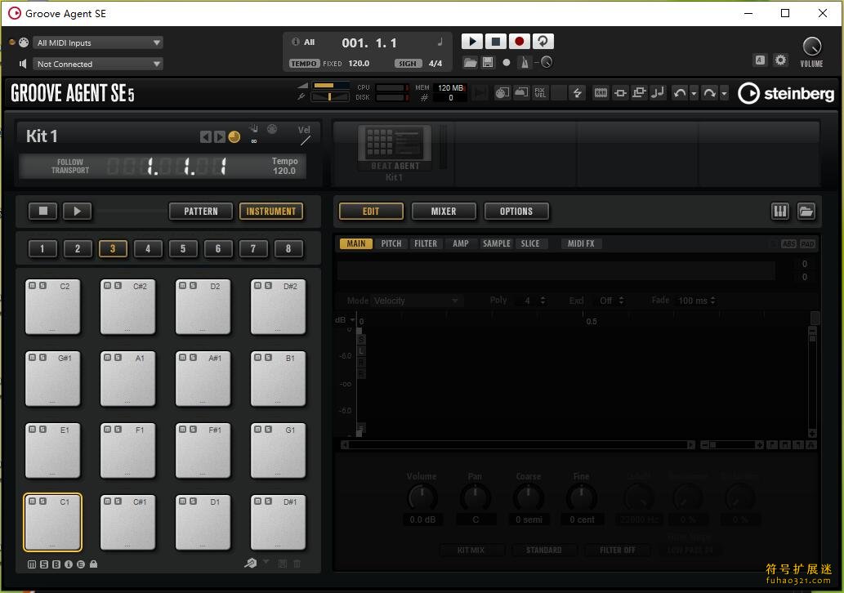
Task: Select pad group 5
Action: (183, 249)
